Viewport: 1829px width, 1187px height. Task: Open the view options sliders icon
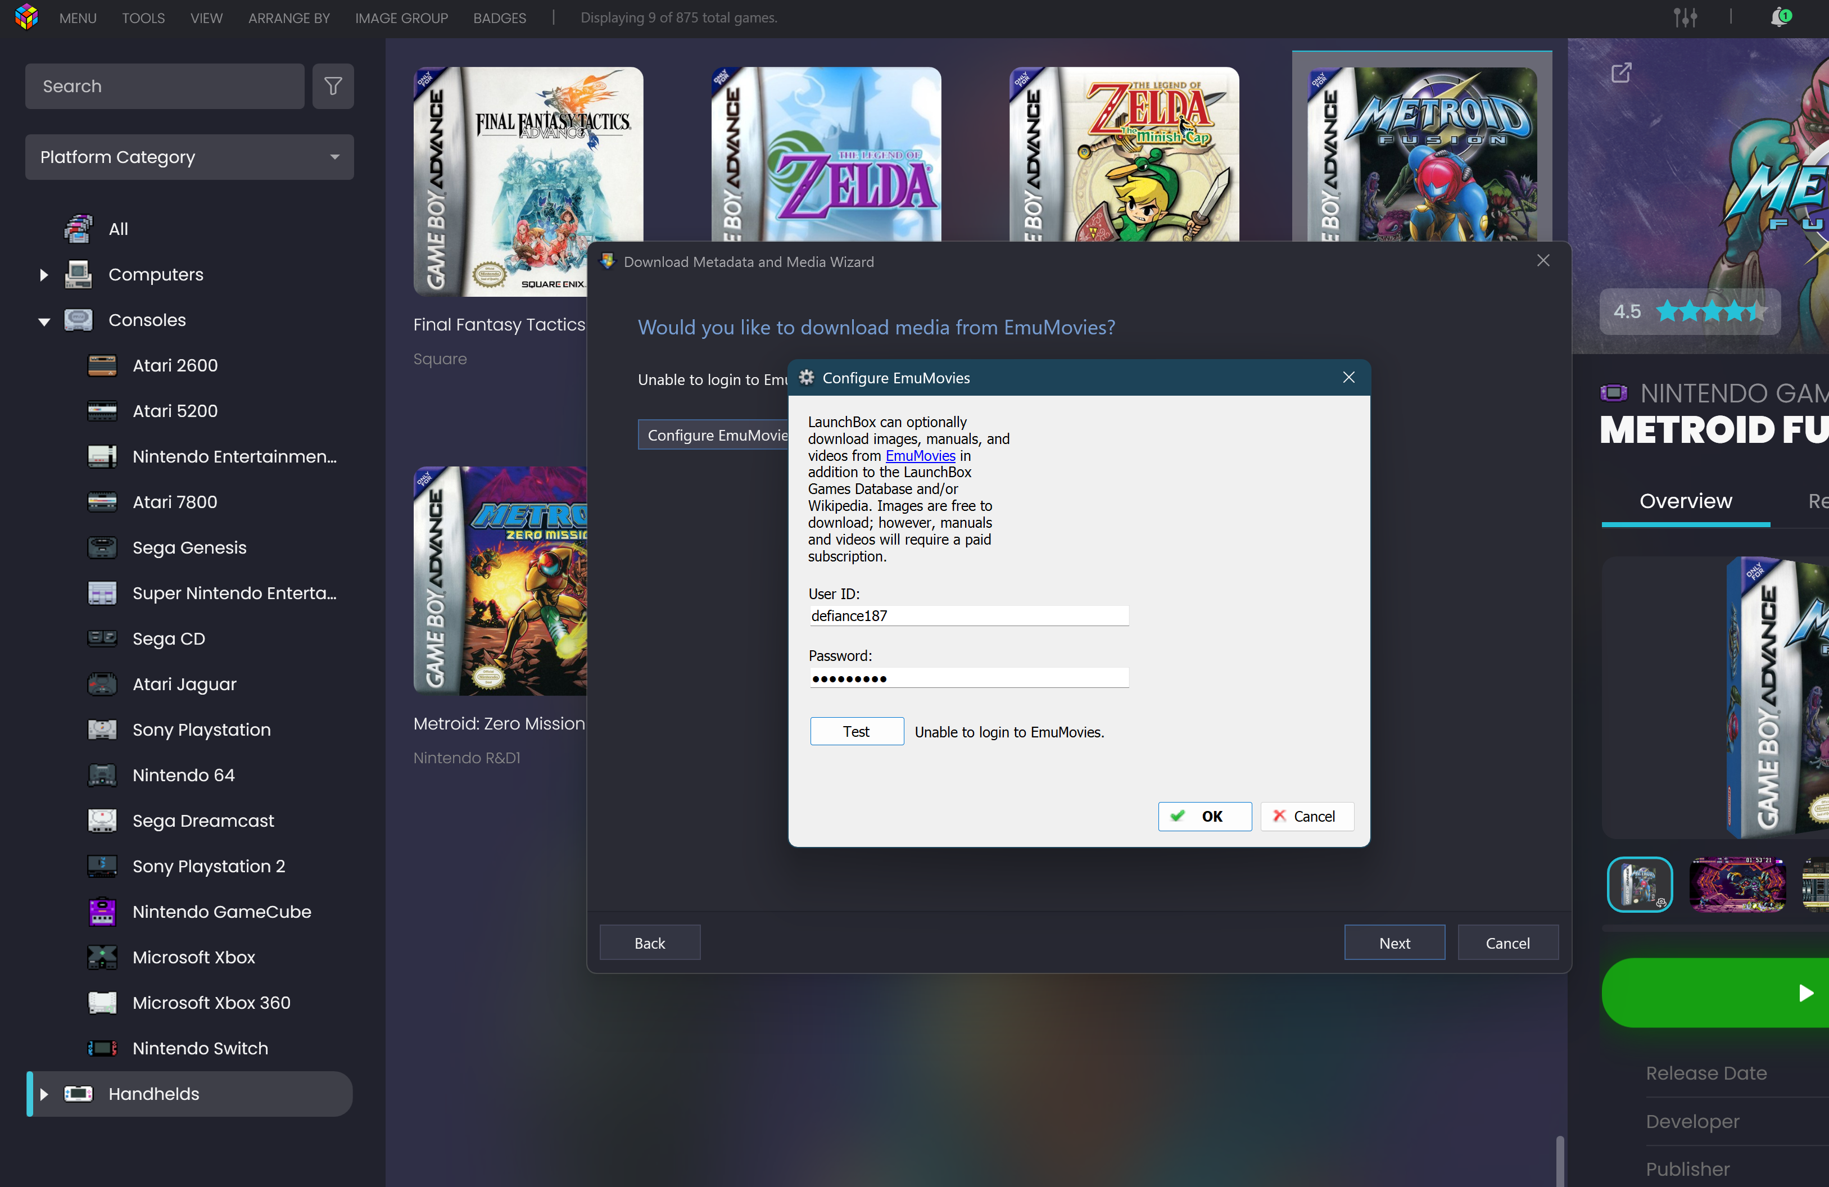point(1685,17)
